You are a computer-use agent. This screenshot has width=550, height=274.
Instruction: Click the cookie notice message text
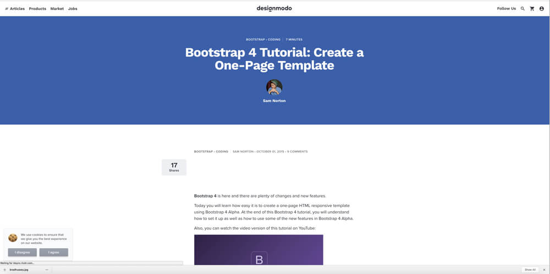pyautogui.click(x=43, y=239)
